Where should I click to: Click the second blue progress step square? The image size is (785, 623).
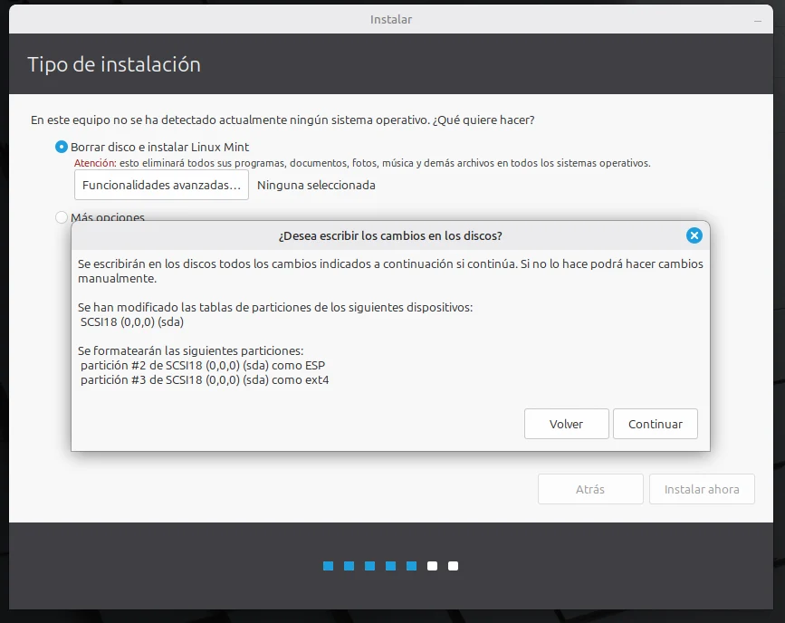coord(349,566)
